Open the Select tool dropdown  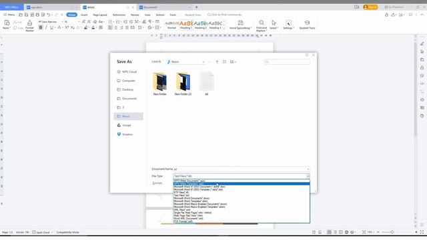[x=274, y=25]
